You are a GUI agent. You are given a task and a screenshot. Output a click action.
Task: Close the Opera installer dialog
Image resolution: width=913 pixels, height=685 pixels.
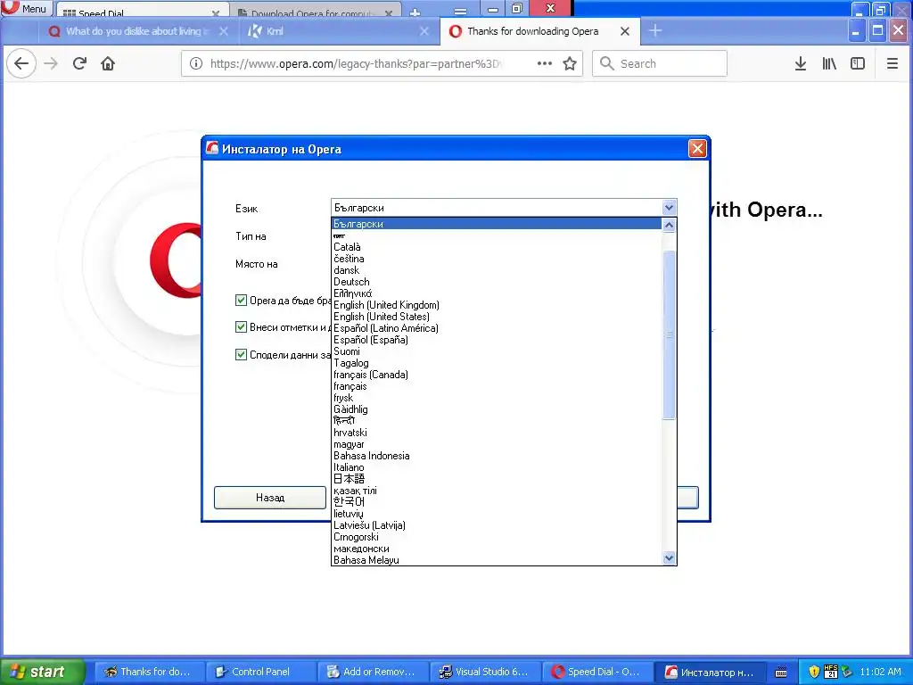[x=697, y=149]
